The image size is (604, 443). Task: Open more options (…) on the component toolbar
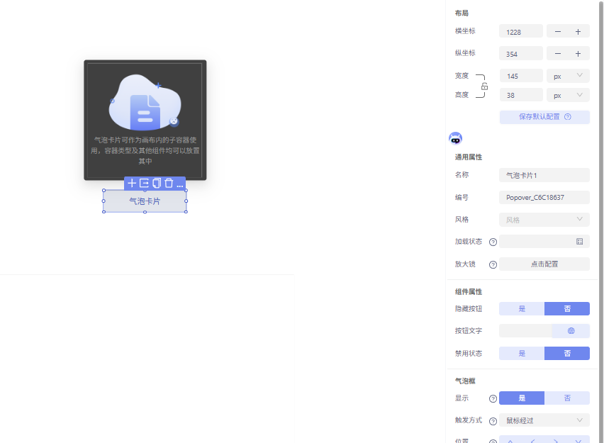click(180, 185)
